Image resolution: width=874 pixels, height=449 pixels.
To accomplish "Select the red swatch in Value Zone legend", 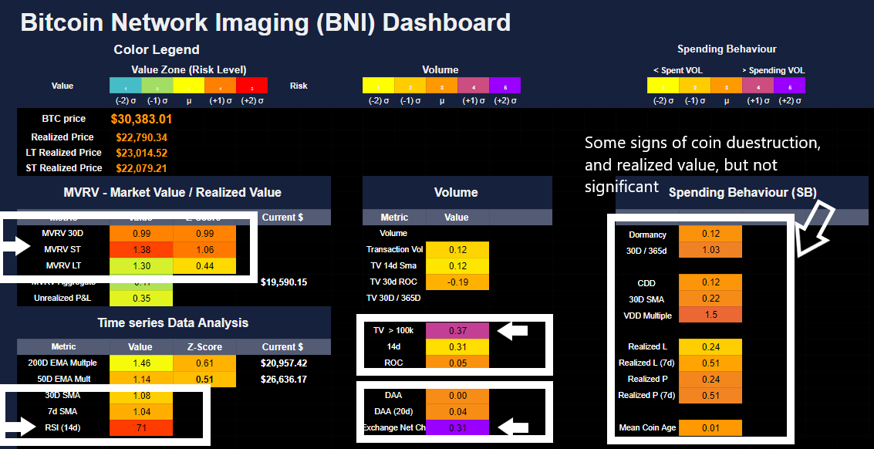I will coord(252,86).
